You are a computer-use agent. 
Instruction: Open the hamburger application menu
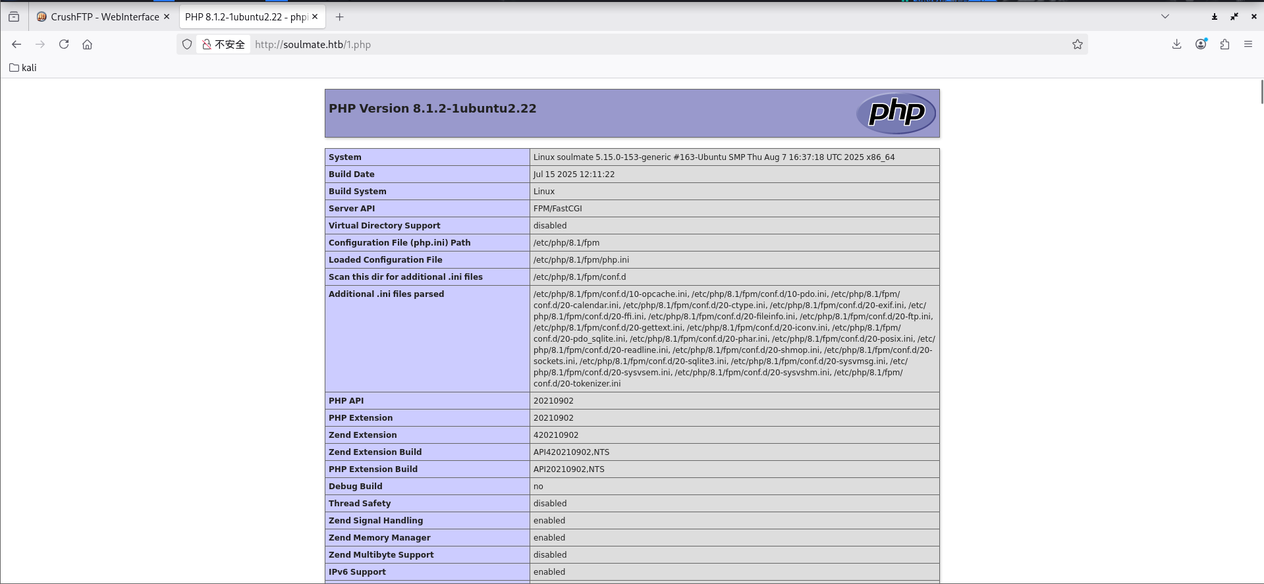[1248, 44]
